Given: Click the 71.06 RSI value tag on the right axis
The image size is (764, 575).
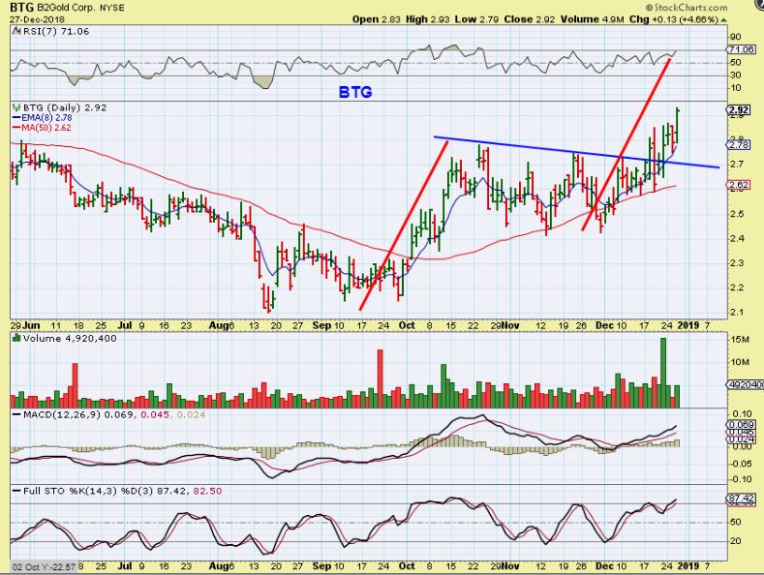Looking at the screenshot, I should tap(741, 49).
